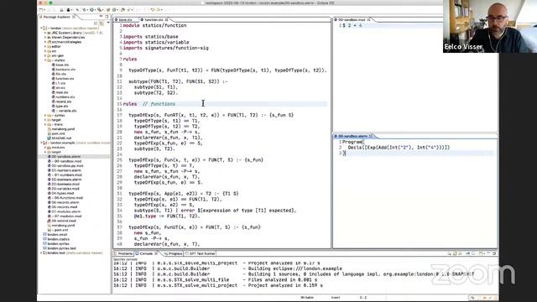
Task: Select 07-modules.aterm in Package Explorer
Action: (x=65, y=211)
